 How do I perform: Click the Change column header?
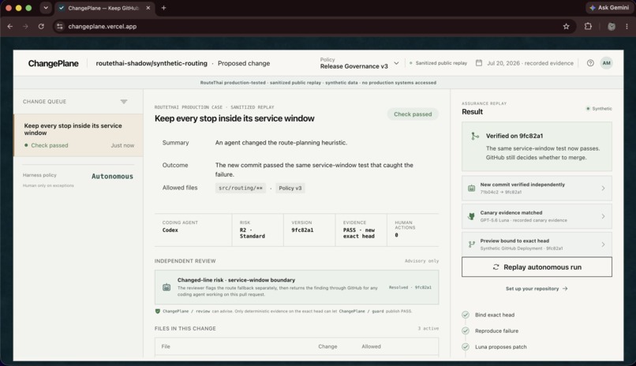327,346
